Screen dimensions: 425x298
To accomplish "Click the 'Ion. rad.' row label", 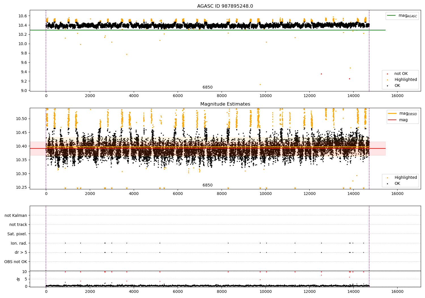I will click(19, 243).
